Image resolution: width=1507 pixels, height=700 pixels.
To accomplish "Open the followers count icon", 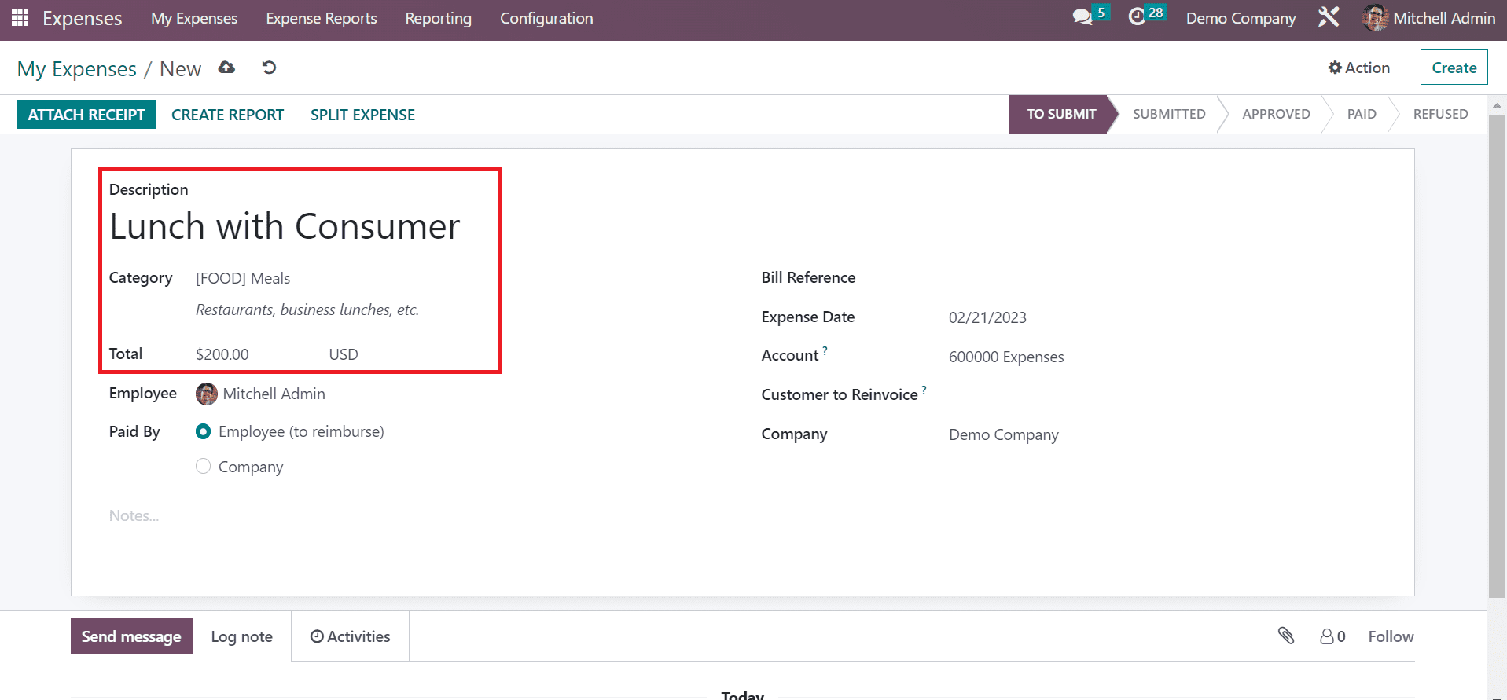I will (x=1332, y=636).
